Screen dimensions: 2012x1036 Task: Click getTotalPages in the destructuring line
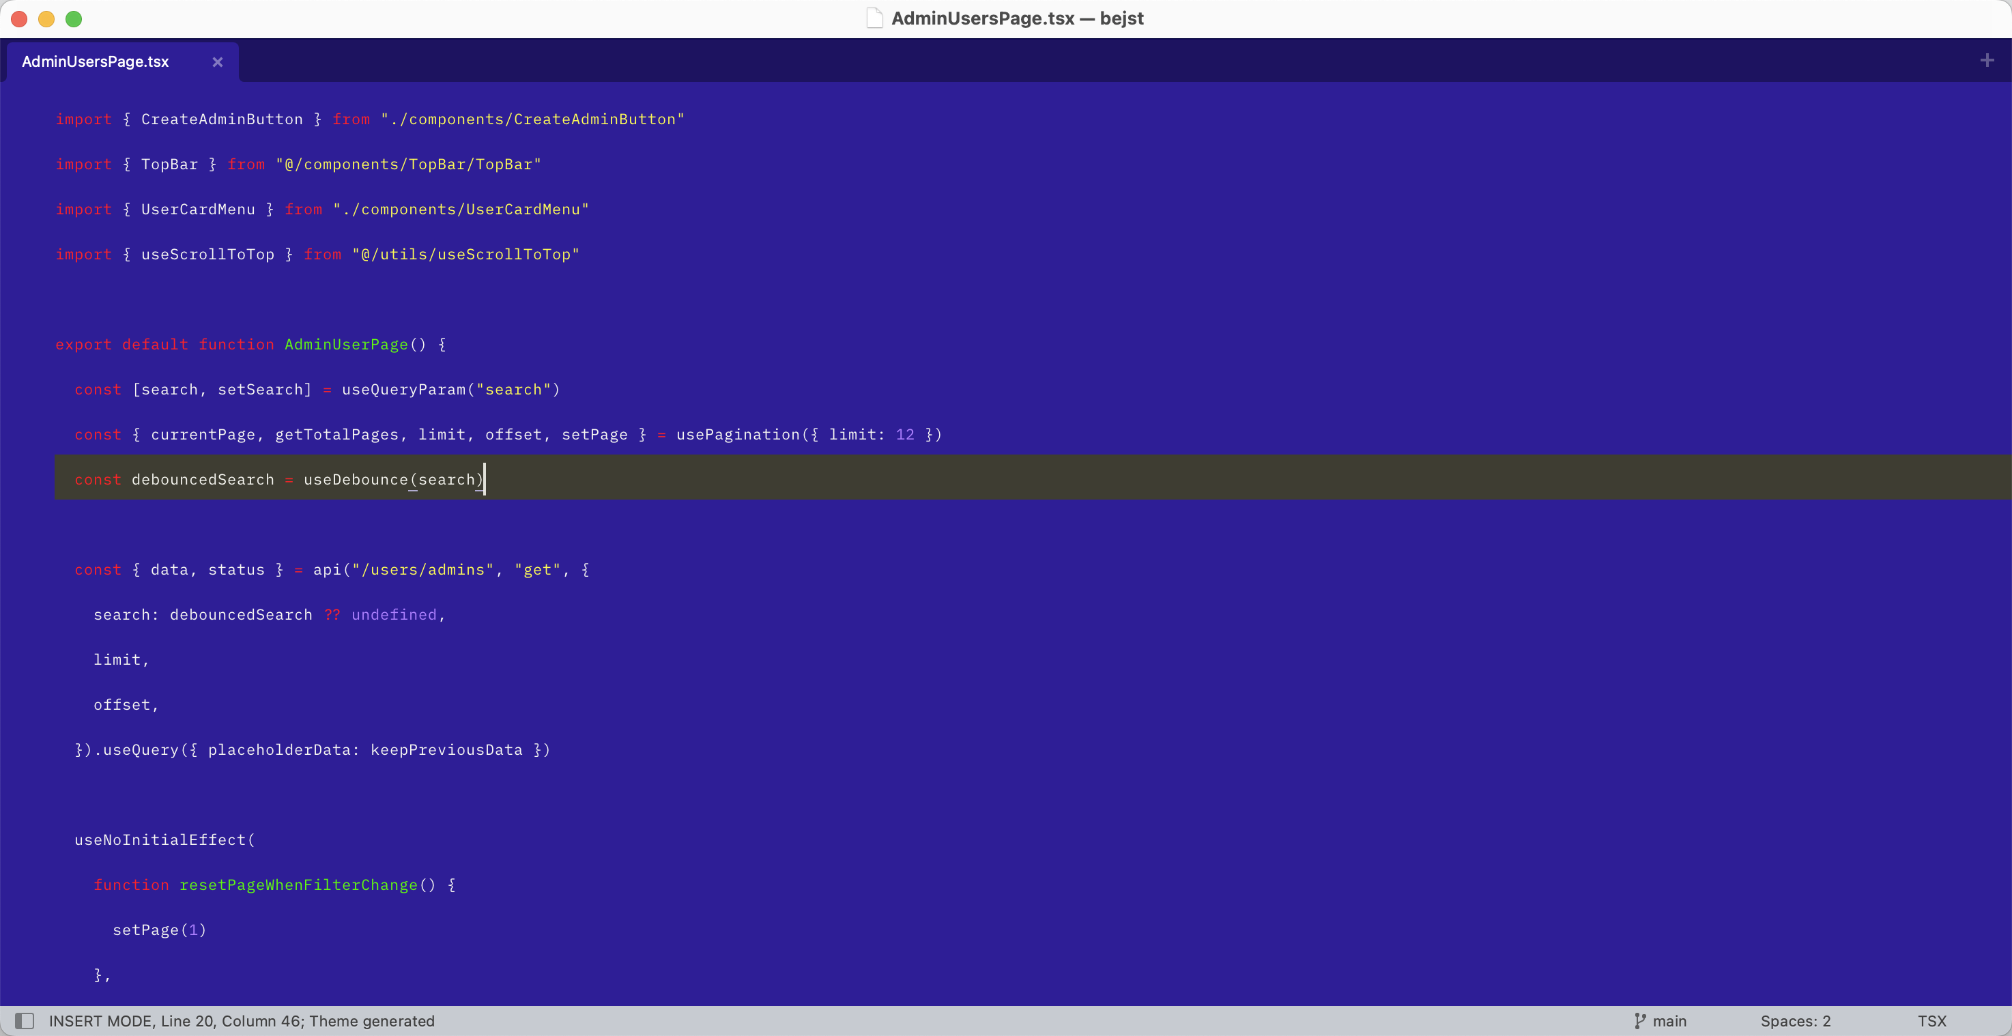click(x=336, y=435)
